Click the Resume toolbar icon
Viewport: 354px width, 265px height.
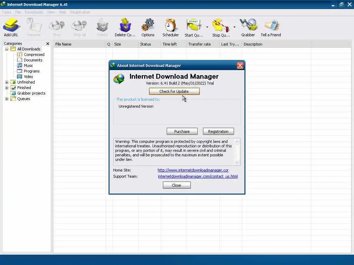click(x=34, y=28)
